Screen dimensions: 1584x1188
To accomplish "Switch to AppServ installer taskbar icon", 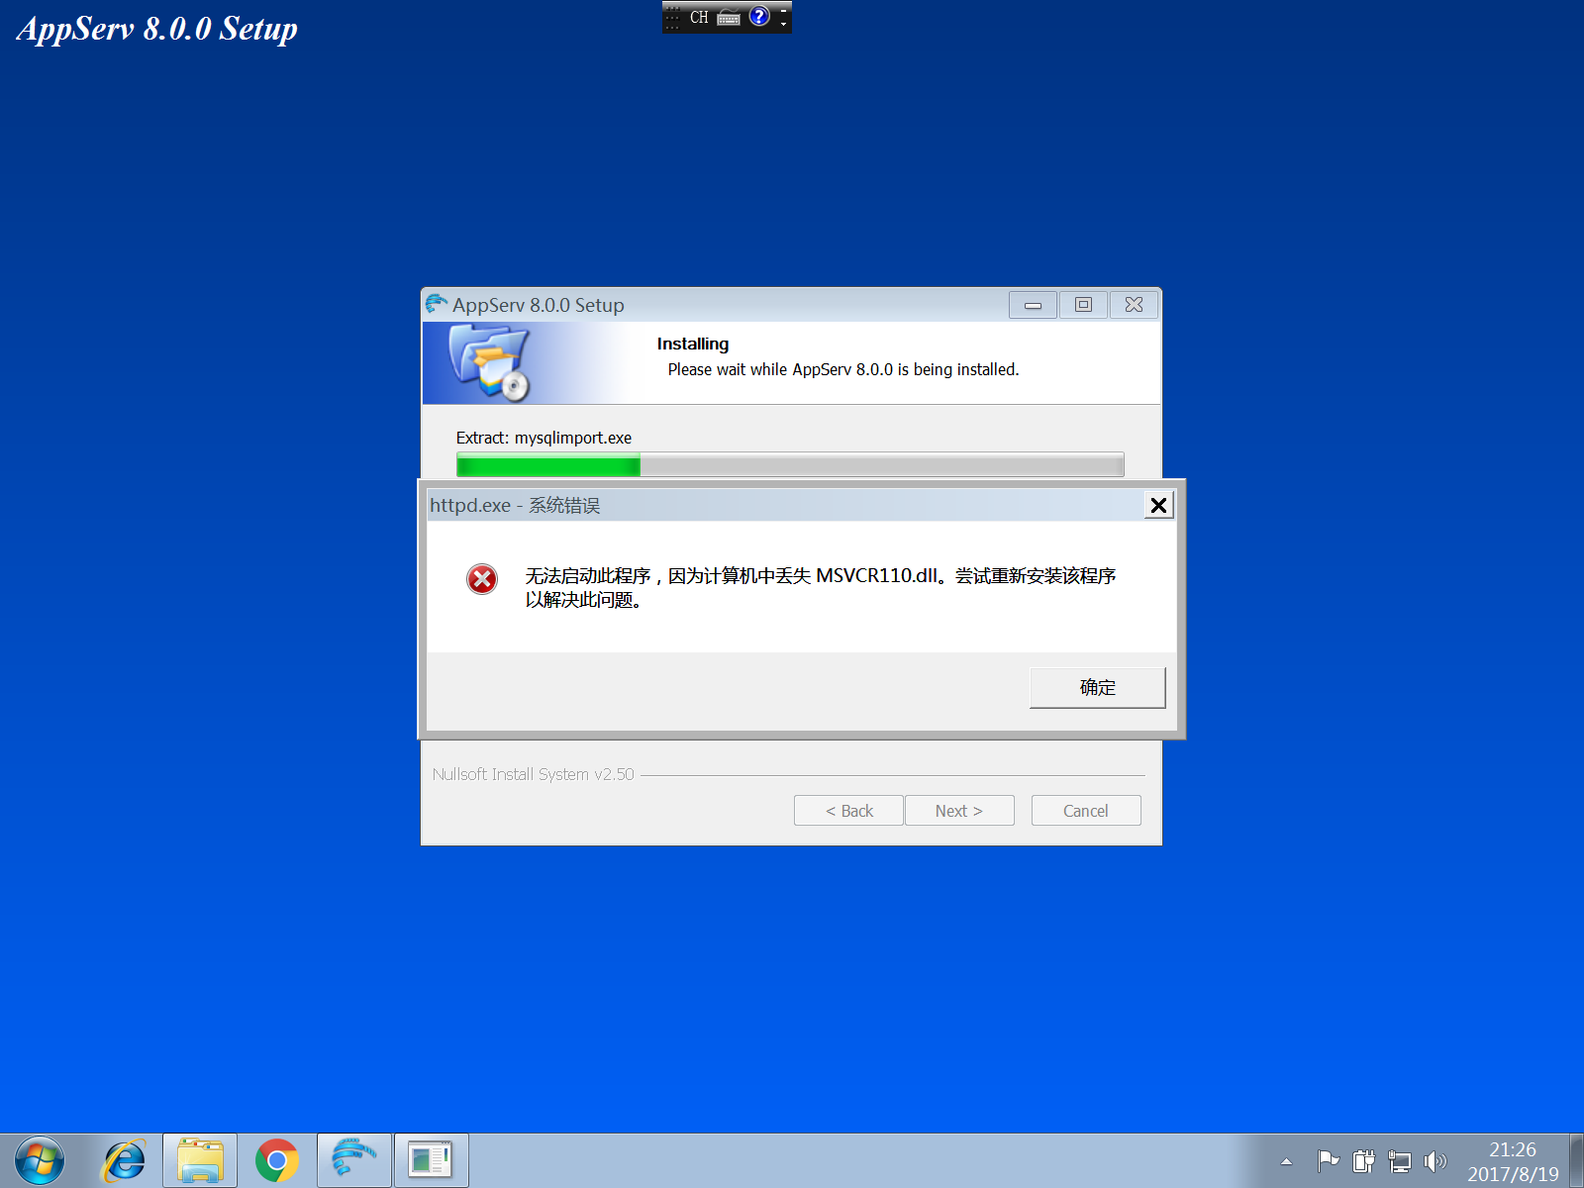I will 354,1160.
